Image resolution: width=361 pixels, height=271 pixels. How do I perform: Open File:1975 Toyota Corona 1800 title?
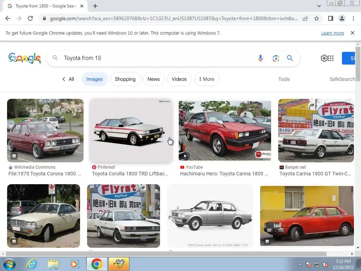[45, 174]
